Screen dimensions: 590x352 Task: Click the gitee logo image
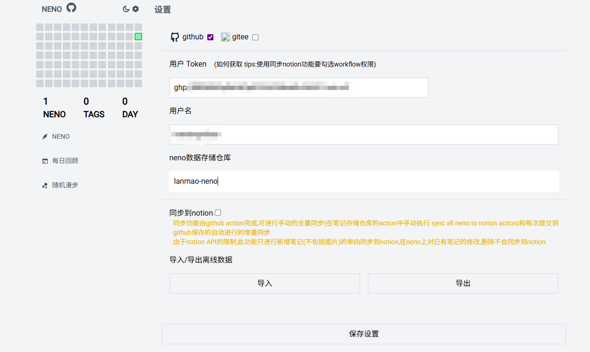point(226,37)
